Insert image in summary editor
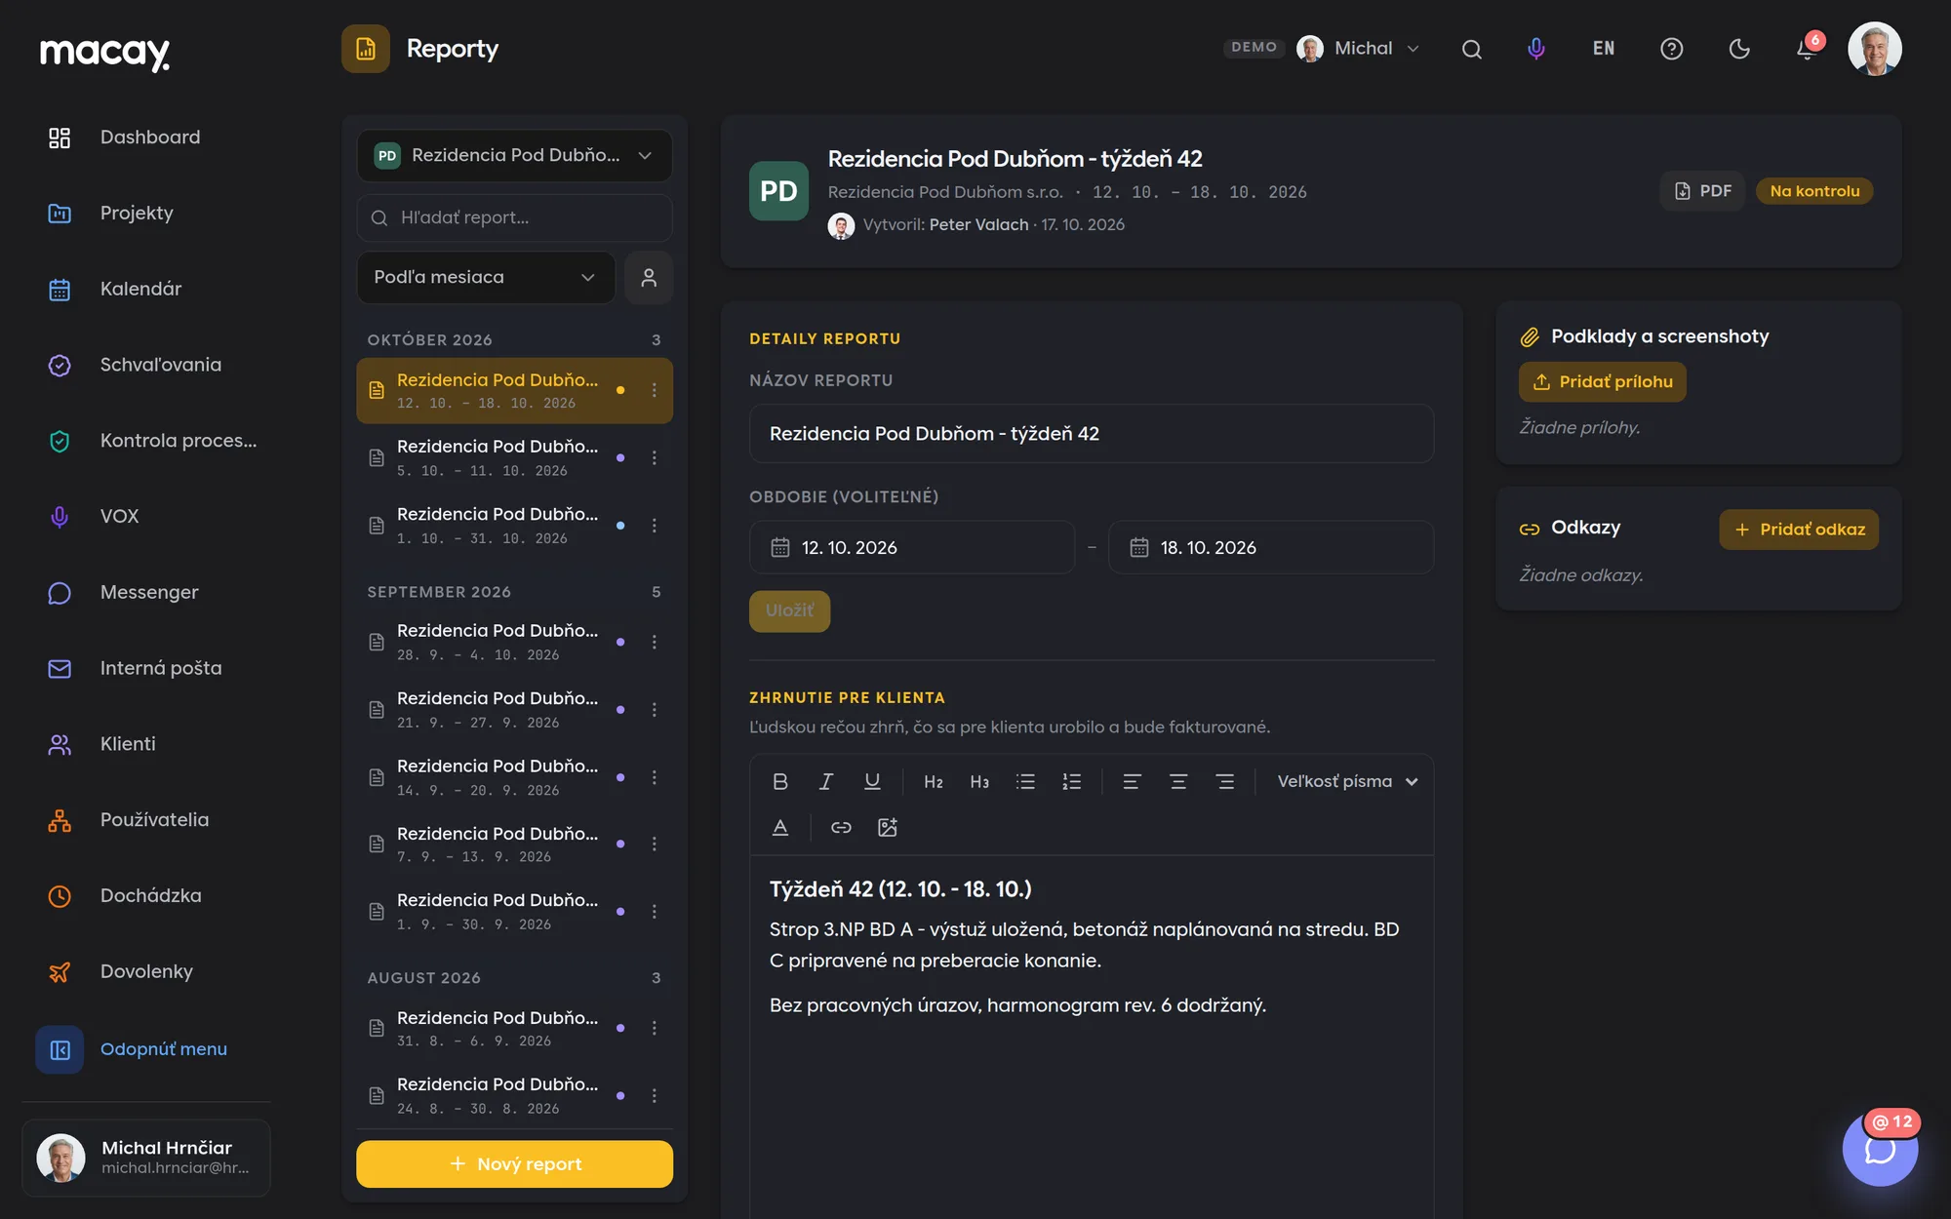Screen dimensions: 1951x1219 click(888, 827)
